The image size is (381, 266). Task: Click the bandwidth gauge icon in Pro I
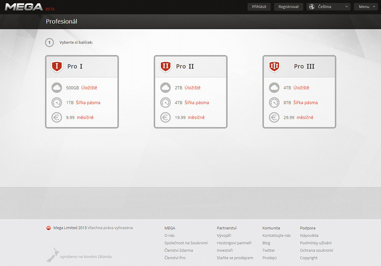(57, 102)
